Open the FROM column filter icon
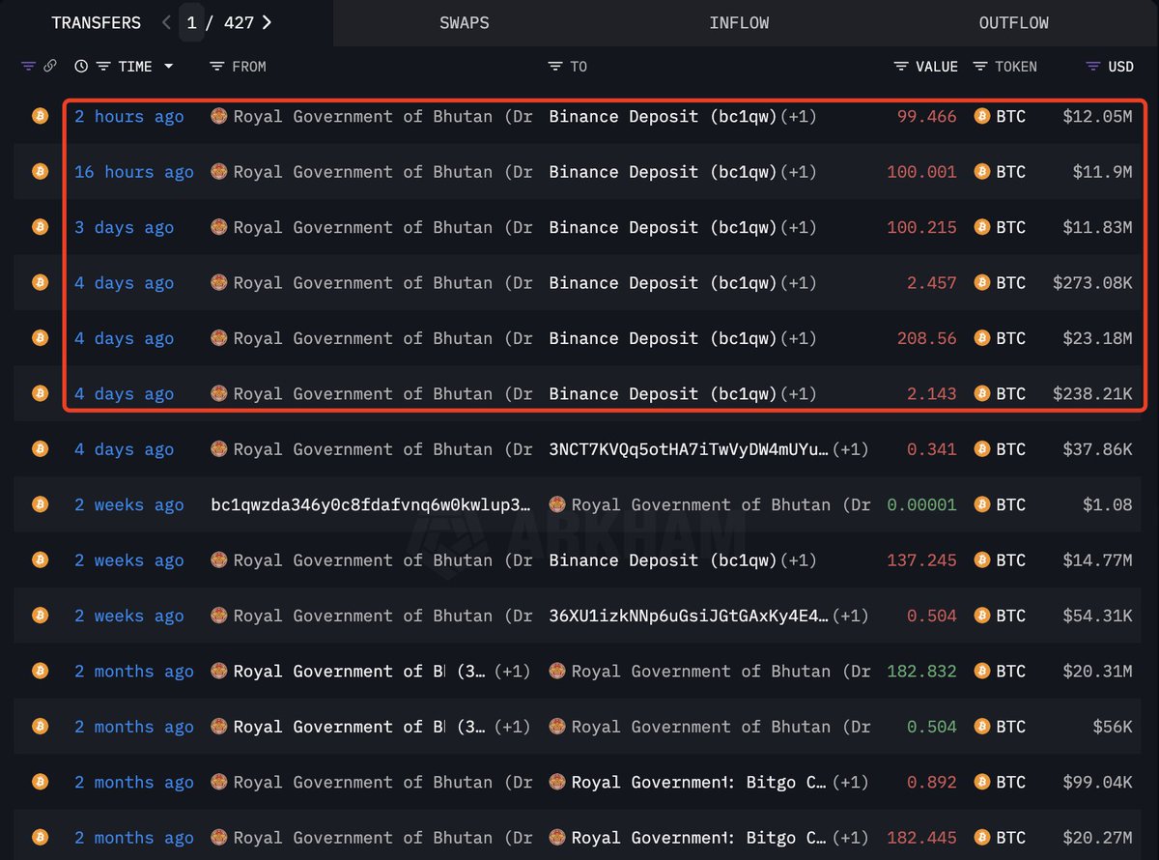Image resolution: width=1159 pixels, height=860 pixels. (x=217, y=67)
